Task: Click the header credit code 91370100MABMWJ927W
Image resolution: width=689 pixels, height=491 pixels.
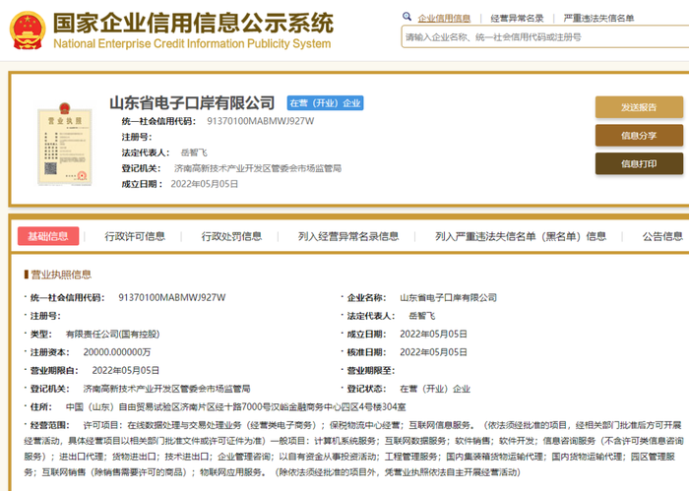Action: coord(261,121)
